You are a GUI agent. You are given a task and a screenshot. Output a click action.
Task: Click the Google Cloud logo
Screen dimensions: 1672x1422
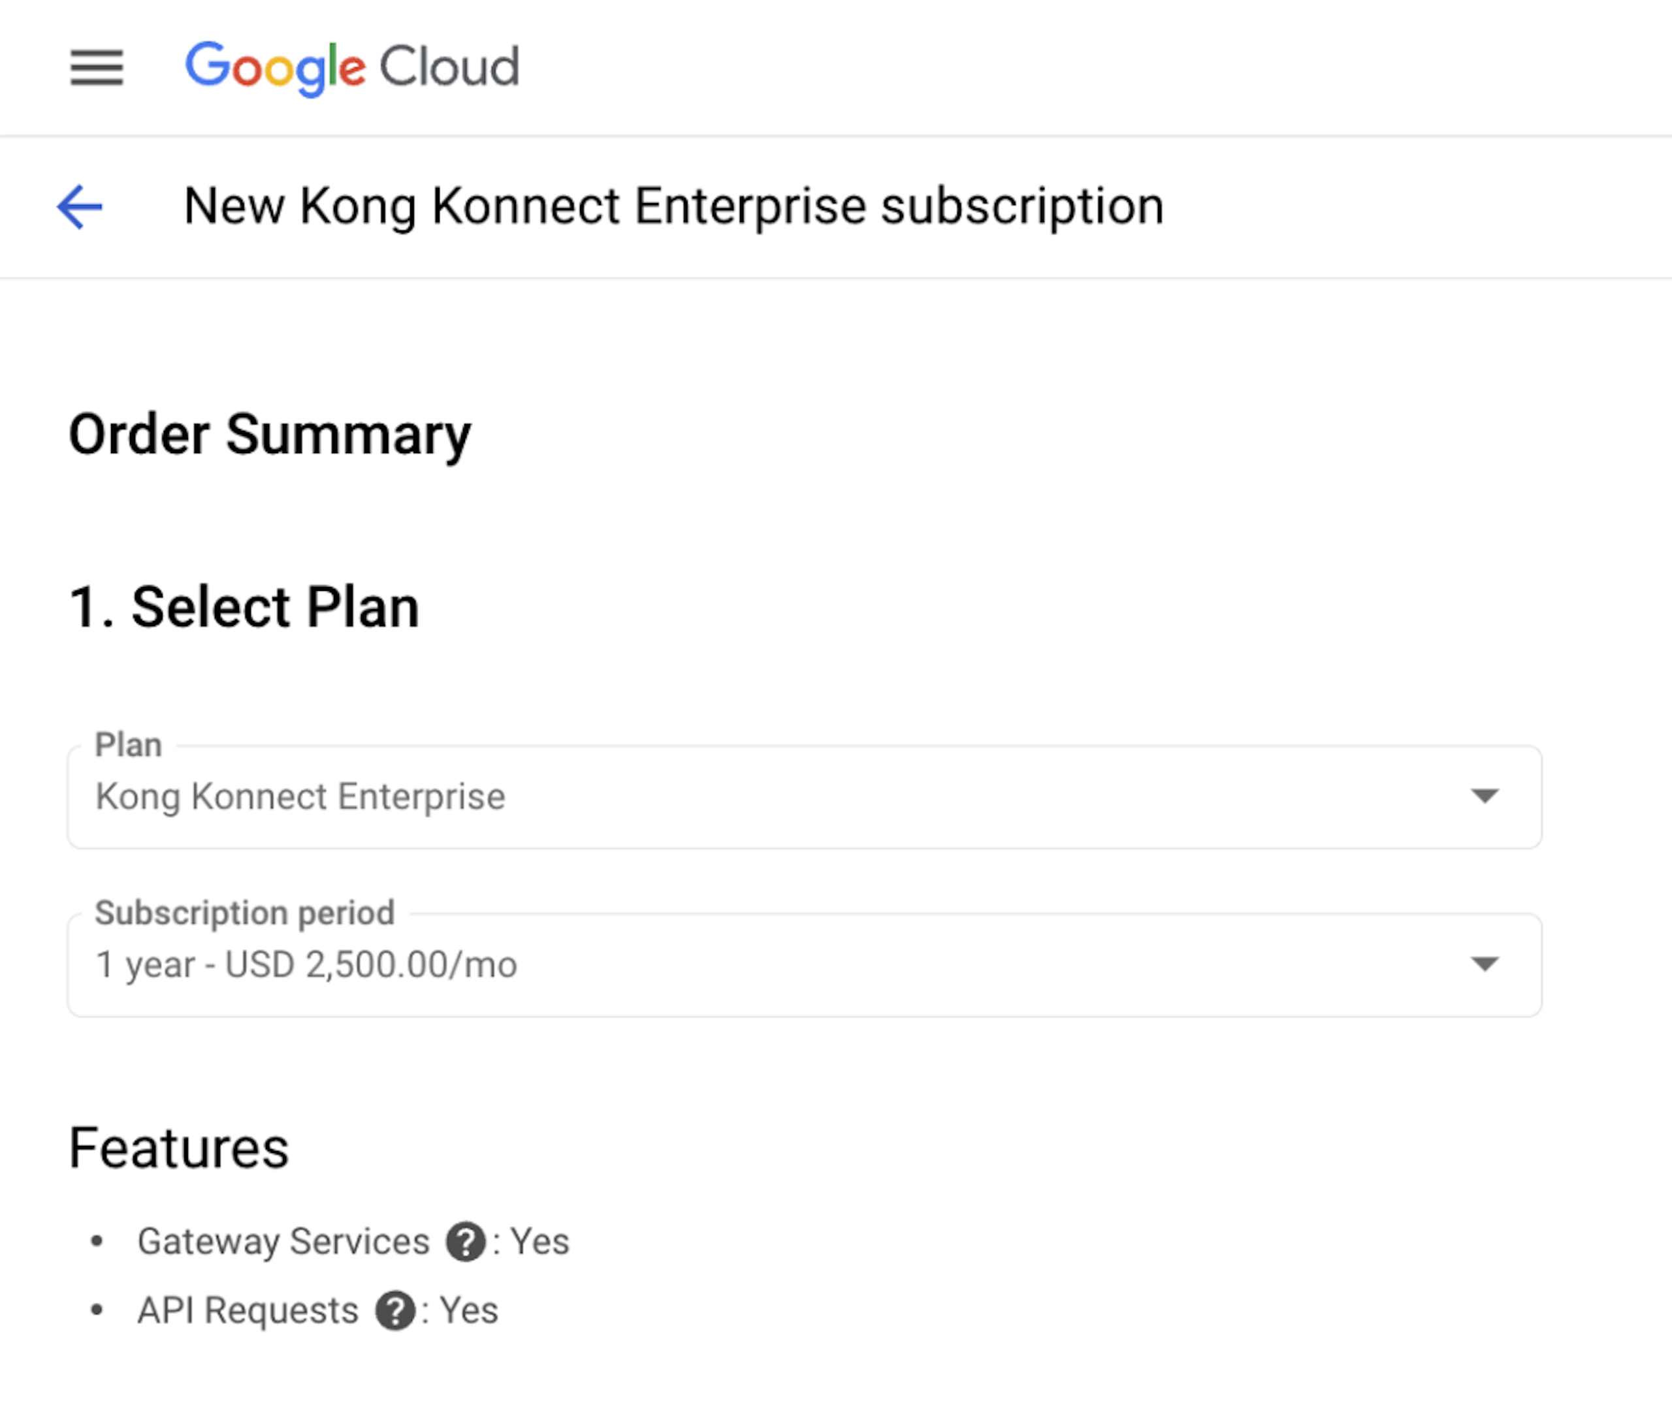[351, 67]
